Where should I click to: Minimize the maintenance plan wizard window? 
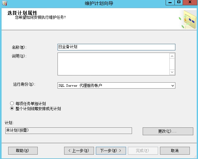(170, 3)
